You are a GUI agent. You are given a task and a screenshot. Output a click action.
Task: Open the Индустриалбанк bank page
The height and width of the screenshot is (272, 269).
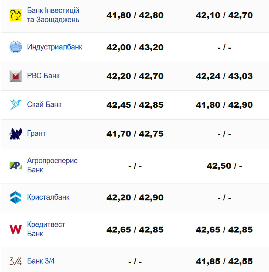55,47
